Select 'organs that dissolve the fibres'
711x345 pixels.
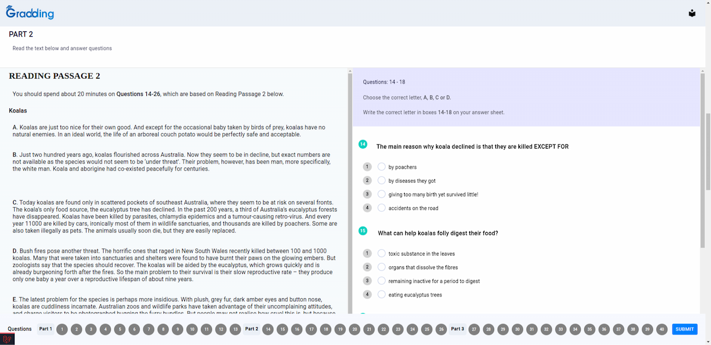(x=382, y=267)
